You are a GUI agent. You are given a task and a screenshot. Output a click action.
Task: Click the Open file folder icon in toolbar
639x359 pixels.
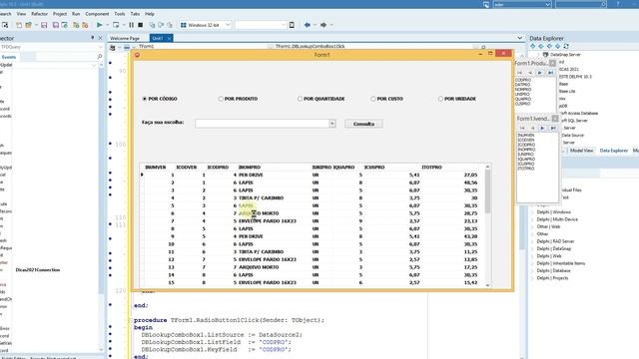pyautogui.click(x=29, y=25)
